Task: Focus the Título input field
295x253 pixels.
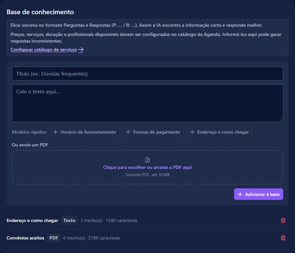Action: point(147,74)
